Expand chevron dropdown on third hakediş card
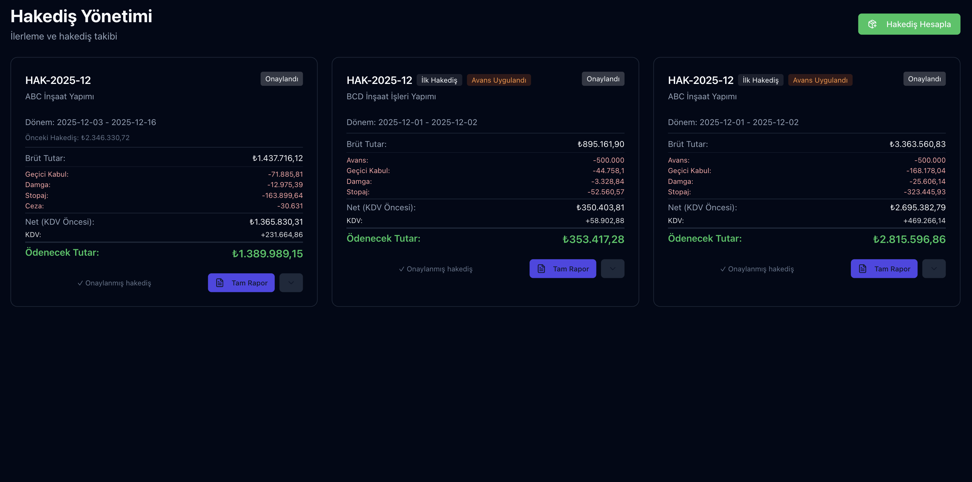 [x=933, y=268]
